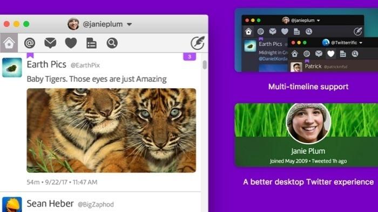Click janieplum avatar in main title bar

(x=73, y=24)
